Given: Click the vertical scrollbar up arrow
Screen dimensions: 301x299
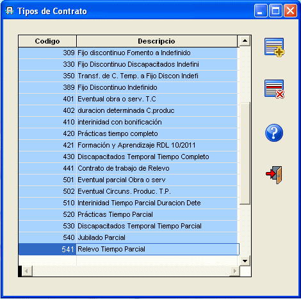Looking at the screenshot, I should [x=245, y=40].
